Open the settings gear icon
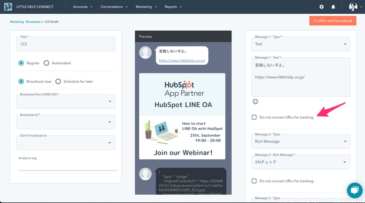Screen dimensions: 365x203 click(x=321, y=7)
